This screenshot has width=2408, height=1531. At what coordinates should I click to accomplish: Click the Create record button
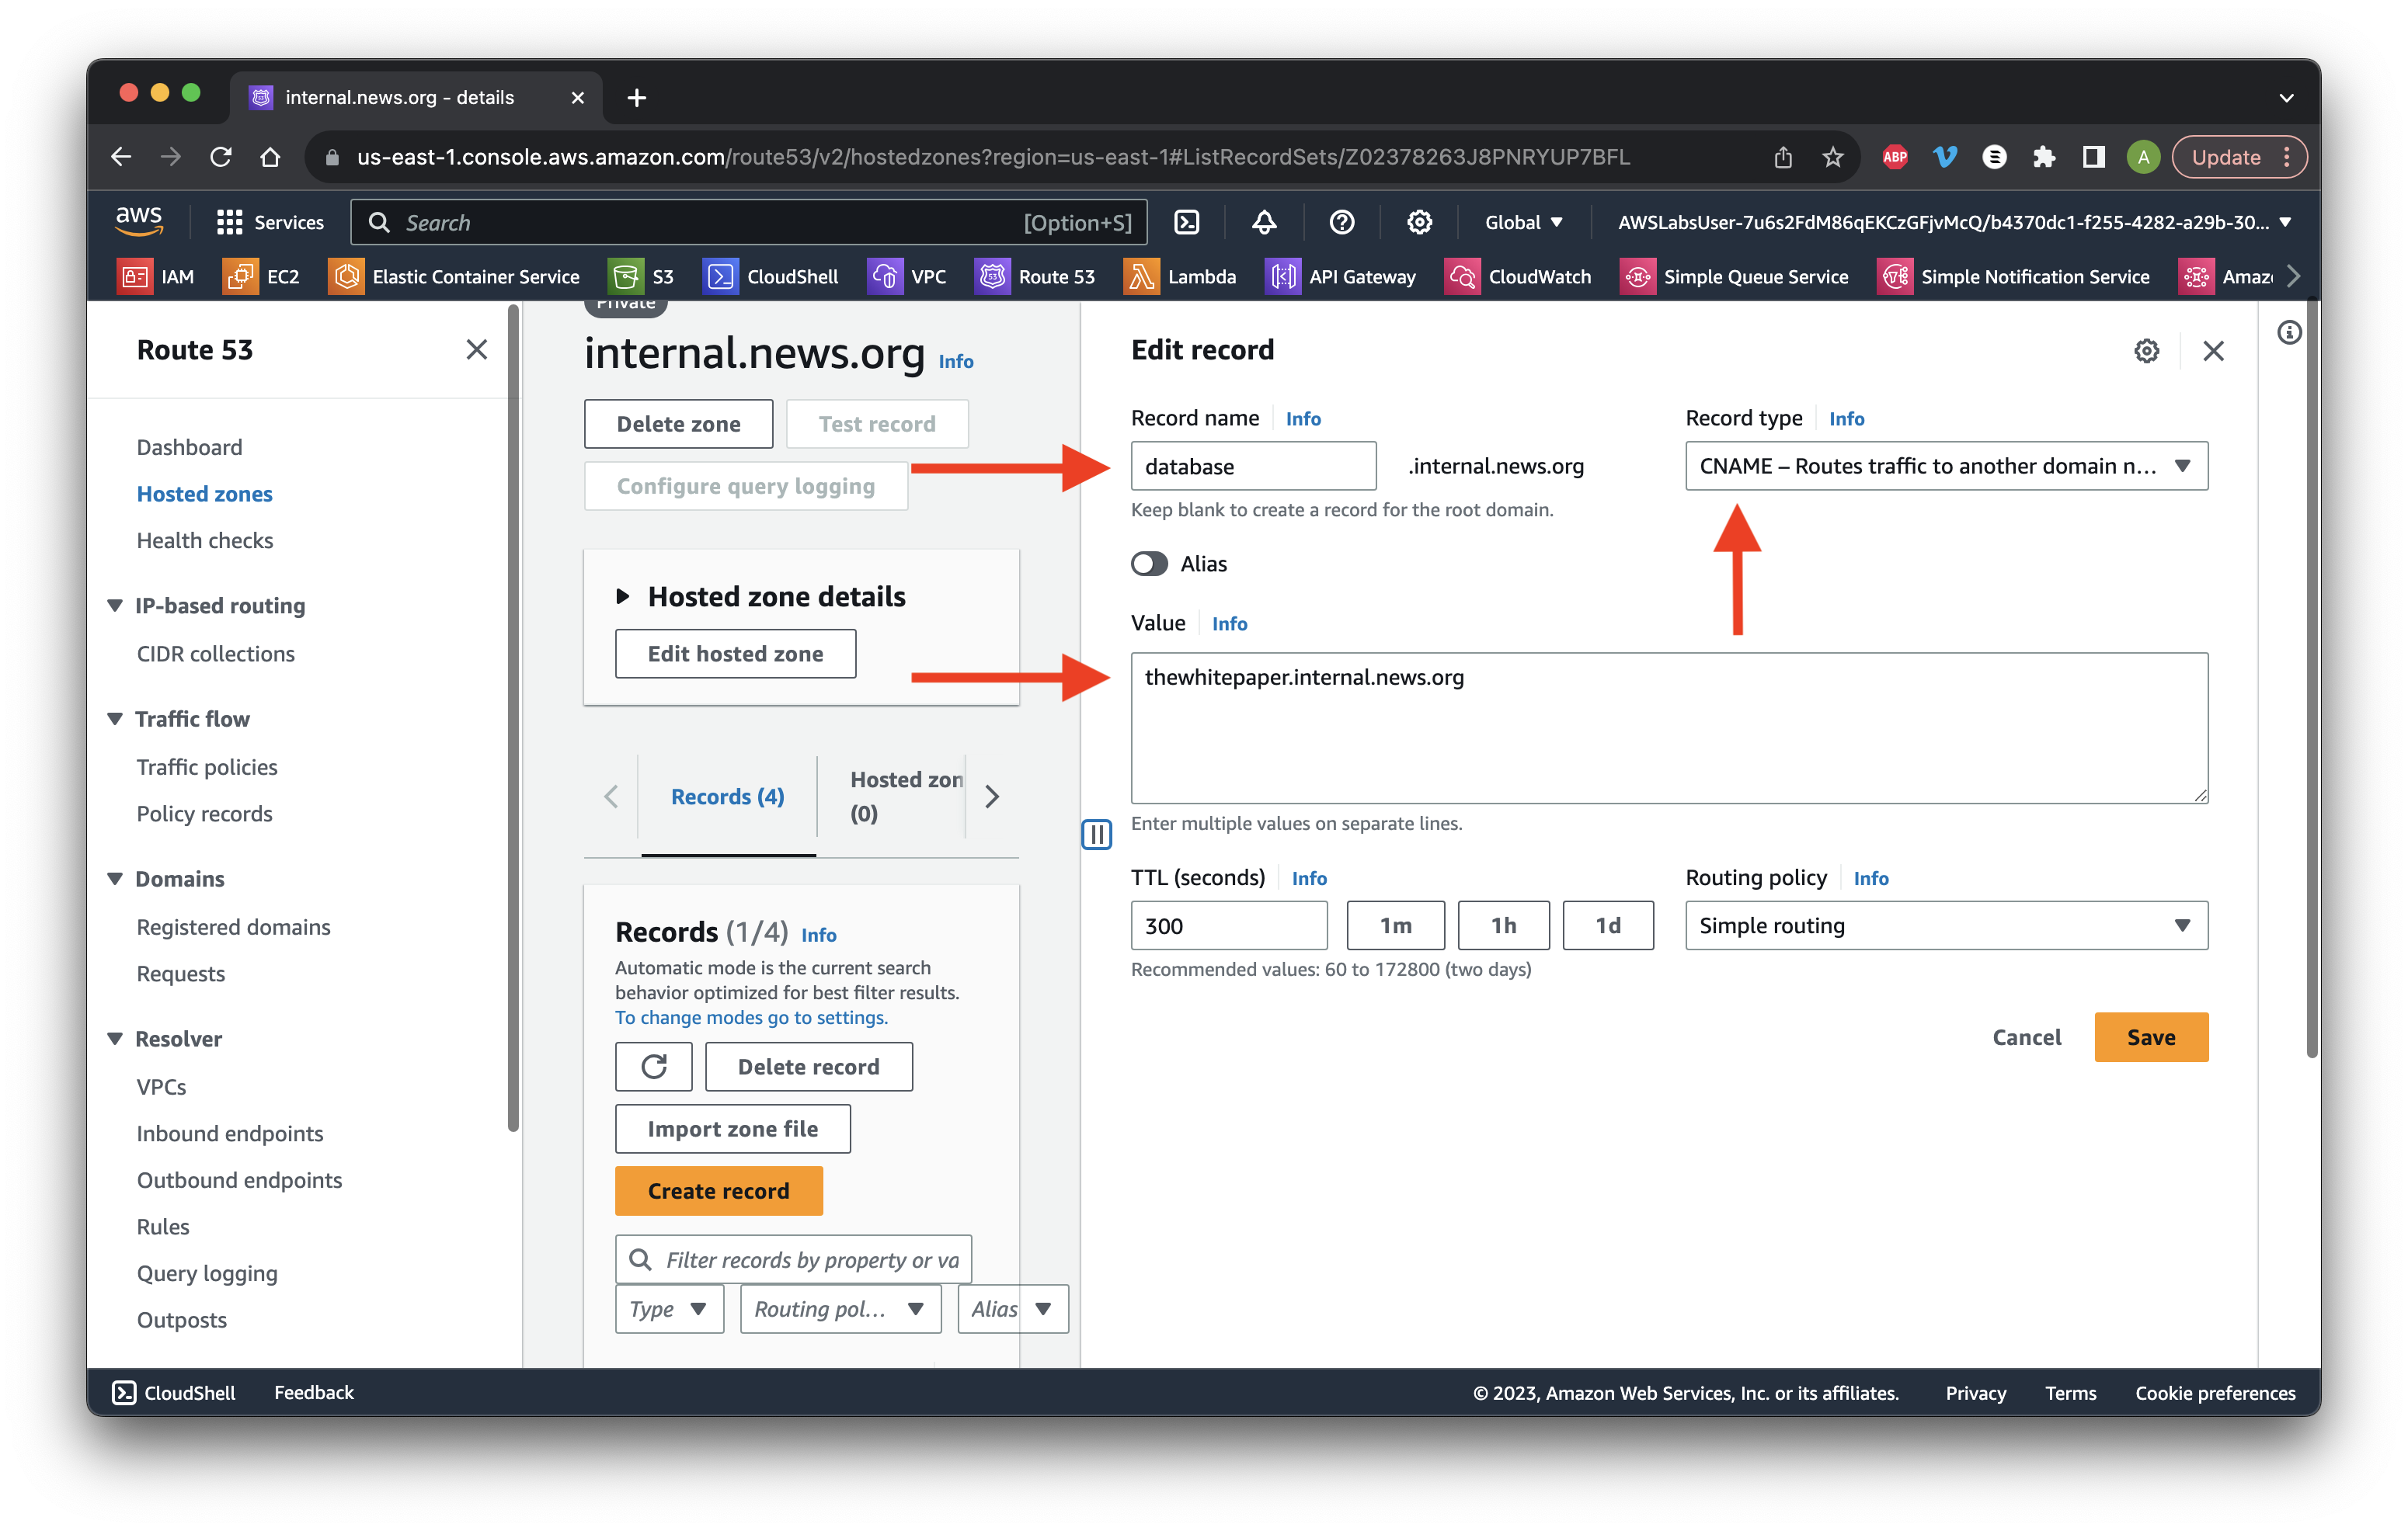click(x=718, y=1191)
